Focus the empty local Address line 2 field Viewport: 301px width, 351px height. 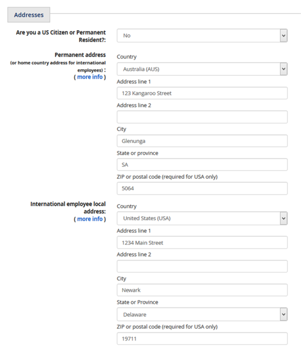coord(202,266)
